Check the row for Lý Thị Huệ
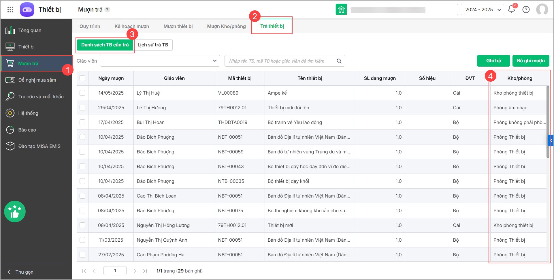554x280 pixels. coord(82,93)
